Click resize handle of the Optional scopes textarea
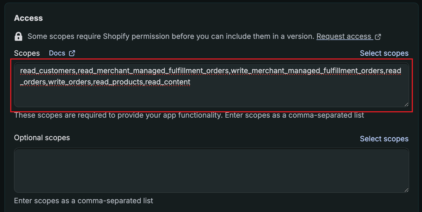The image size is (422, 212). tap(406, 190)
